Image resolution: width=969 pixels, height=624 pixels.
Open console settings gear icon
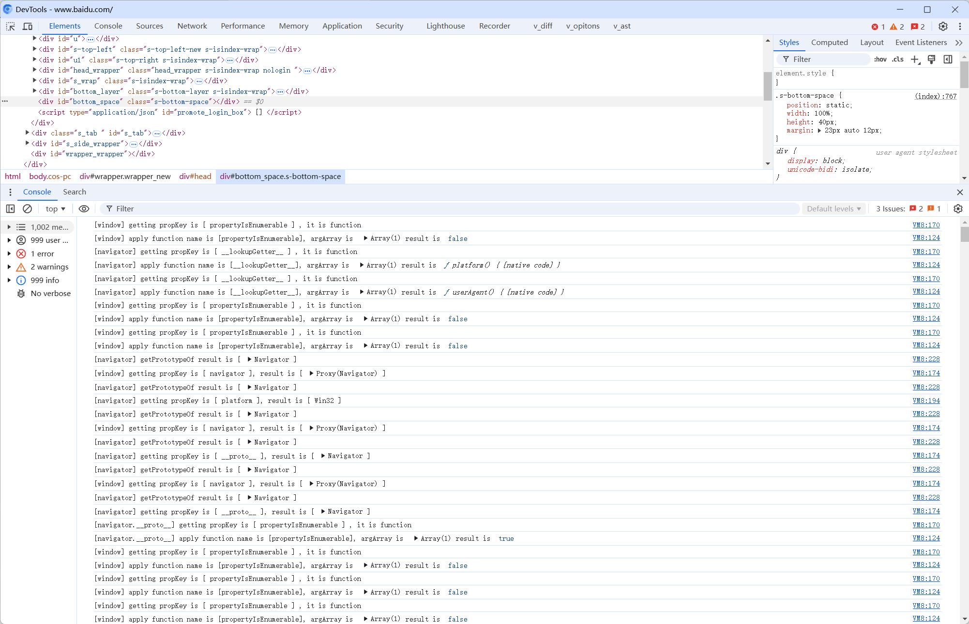[x=958, y=208]
